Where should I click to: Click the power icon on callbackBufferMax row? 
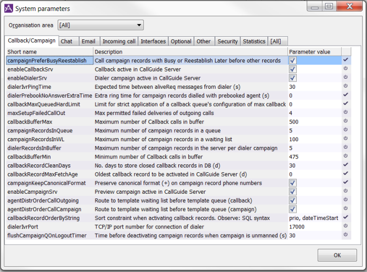coord(345,122)
